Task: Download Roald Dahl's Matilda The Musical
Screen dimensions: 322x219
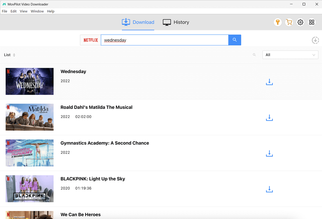Action: point(269,118)
